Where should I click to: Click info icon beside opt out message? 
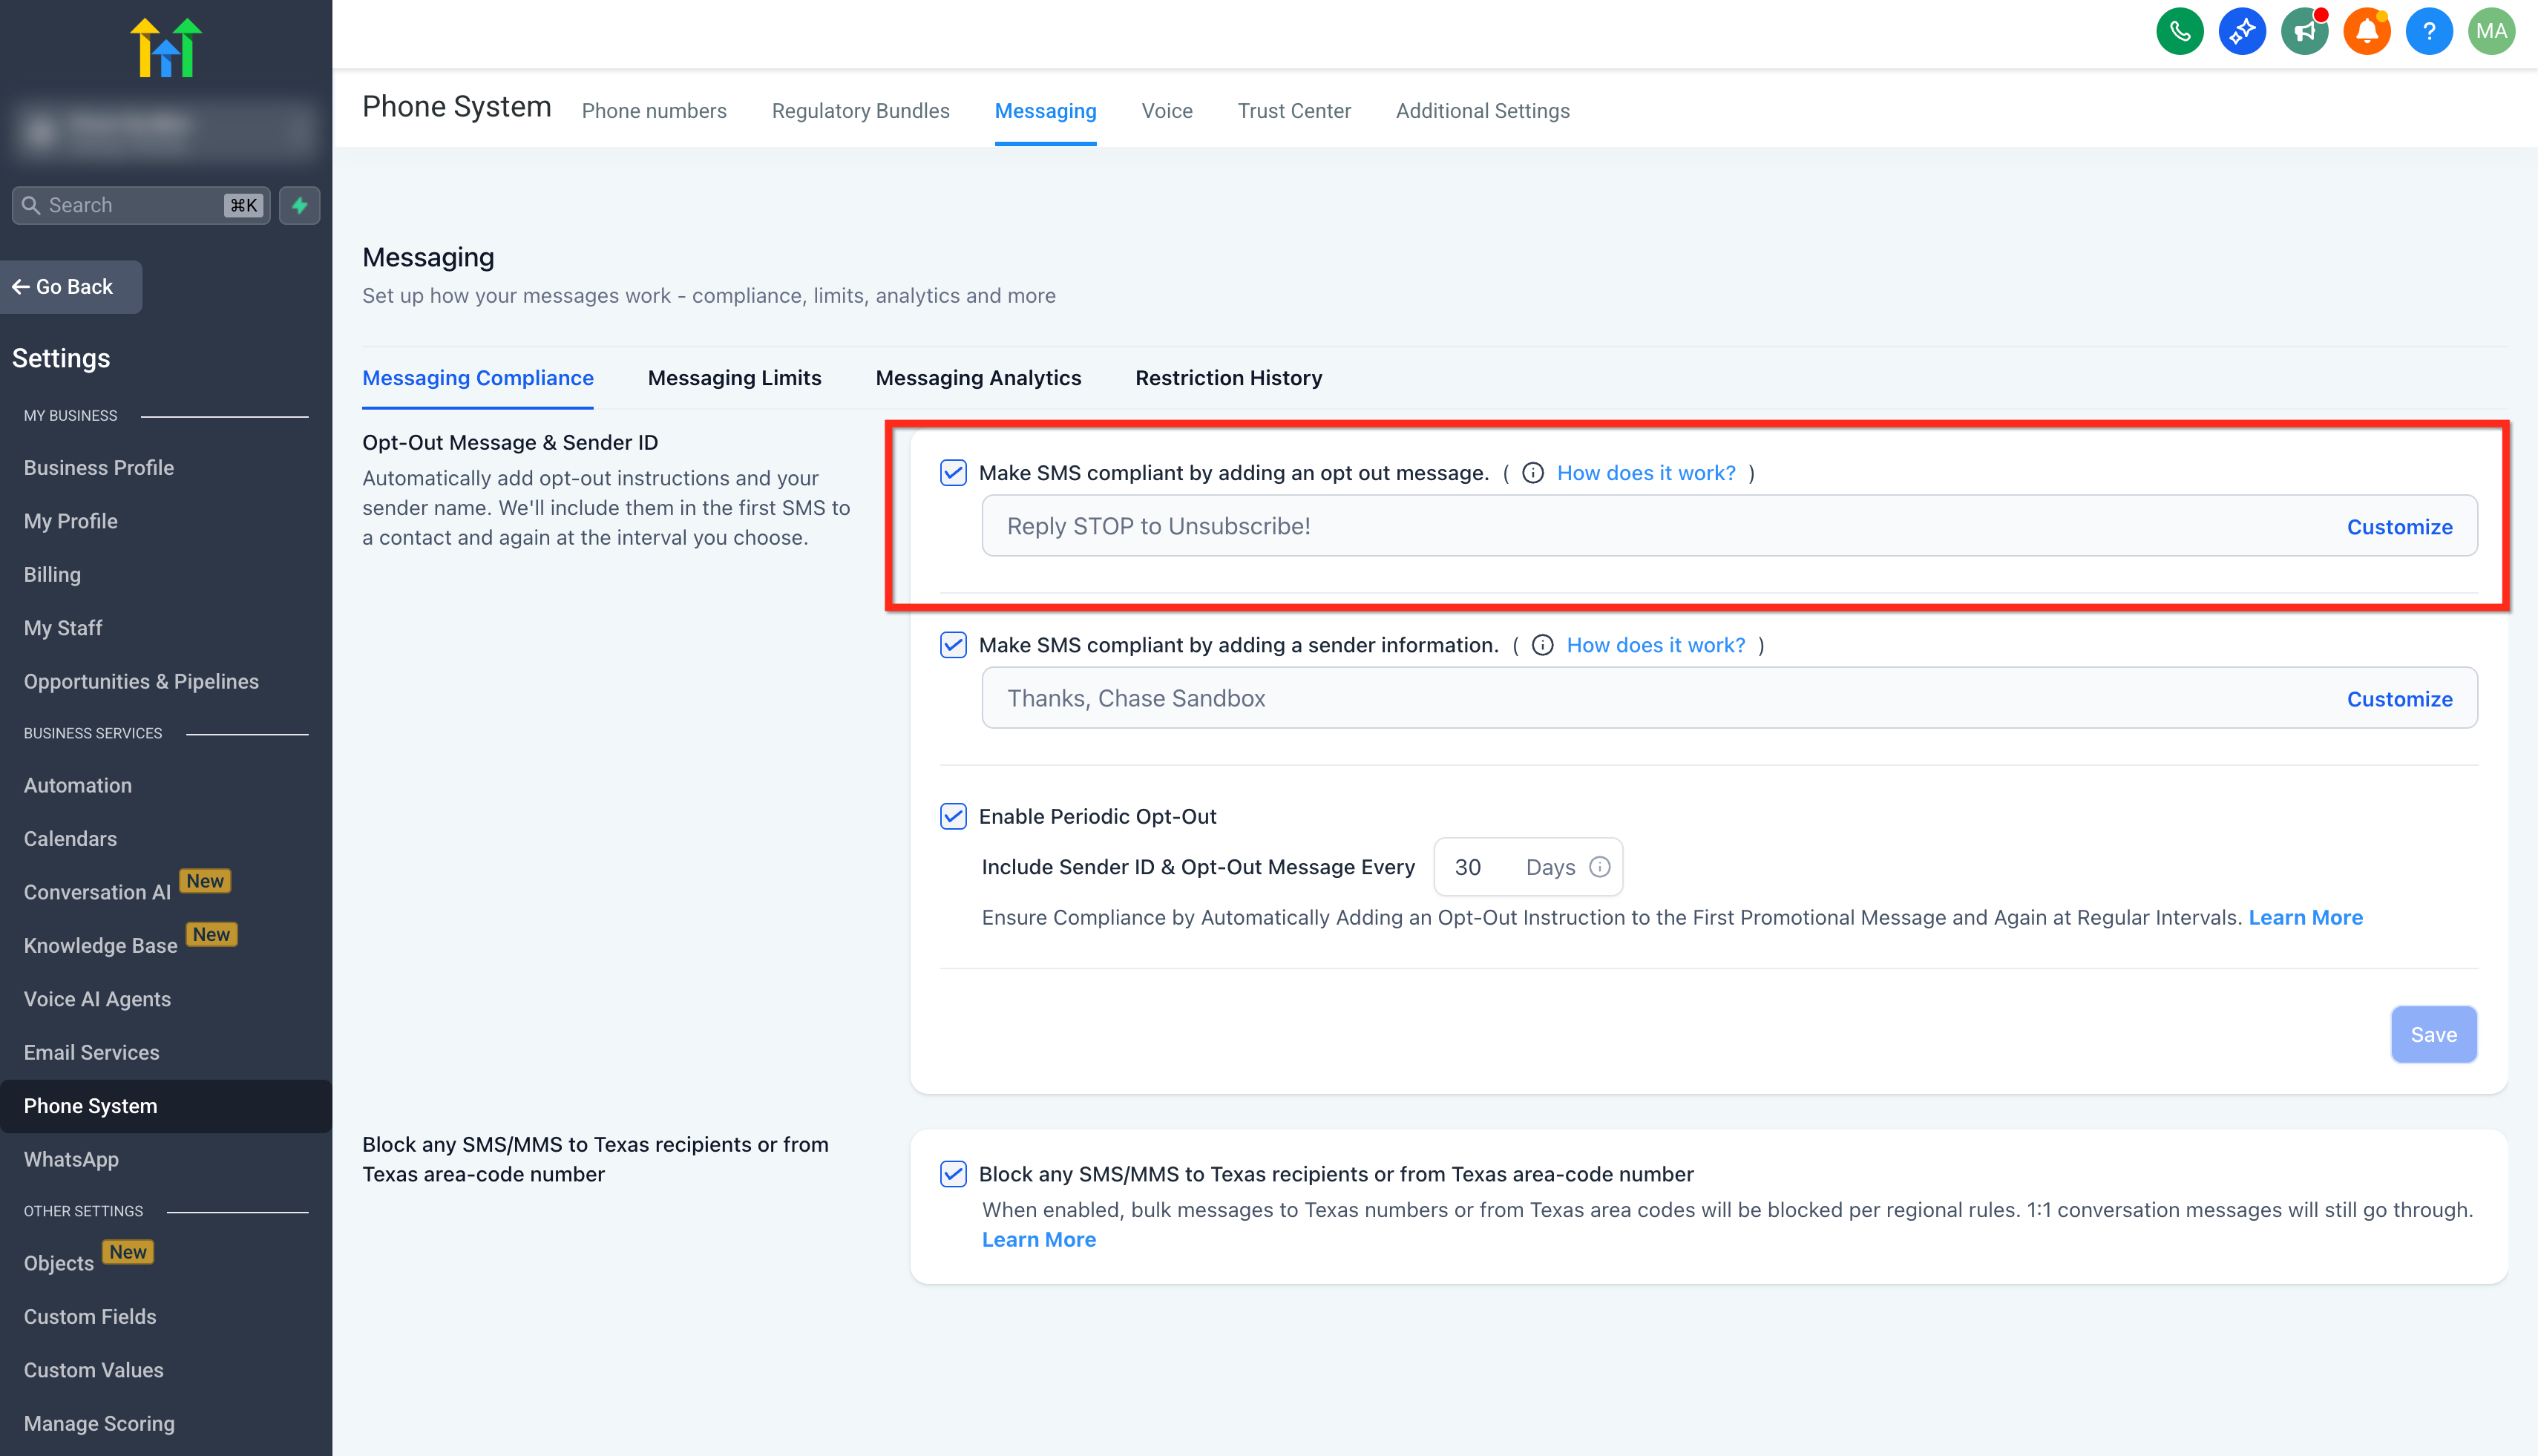pos(1532,473)
